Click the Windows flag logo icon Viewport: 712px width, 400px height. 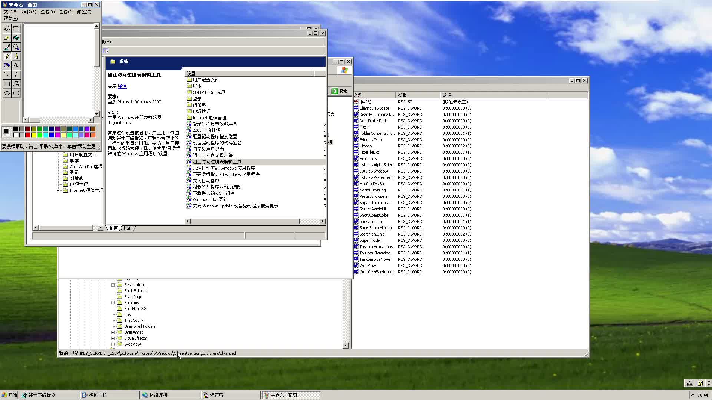(344, 70)
